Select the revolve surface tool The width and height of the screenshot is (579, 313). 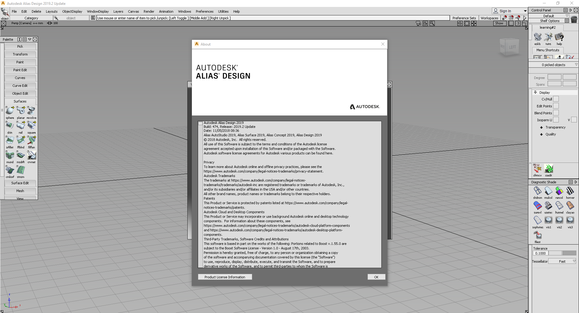(x=31, y=111)
